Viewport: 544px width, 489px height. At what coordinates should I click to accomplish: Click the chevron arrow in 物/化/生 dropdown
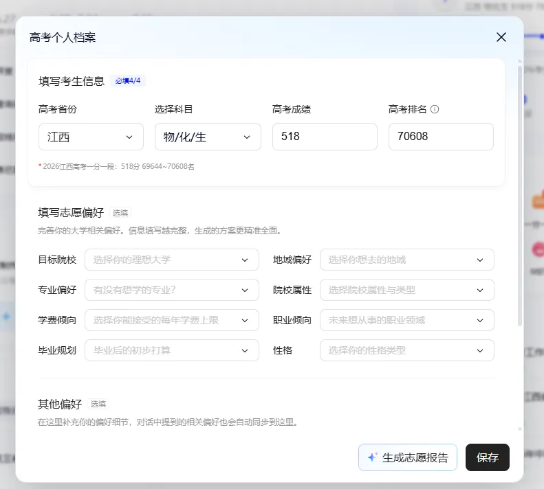coord(247,137)
